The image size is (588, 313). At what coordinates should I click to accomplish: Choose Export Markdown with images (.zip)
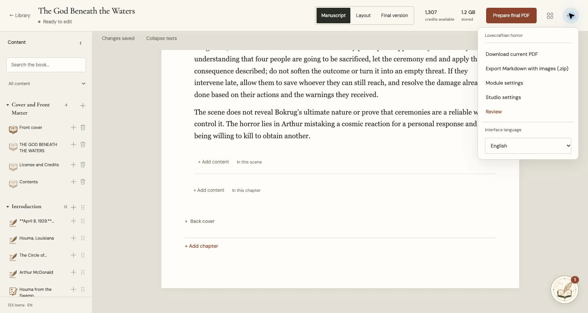pos(527,68)
